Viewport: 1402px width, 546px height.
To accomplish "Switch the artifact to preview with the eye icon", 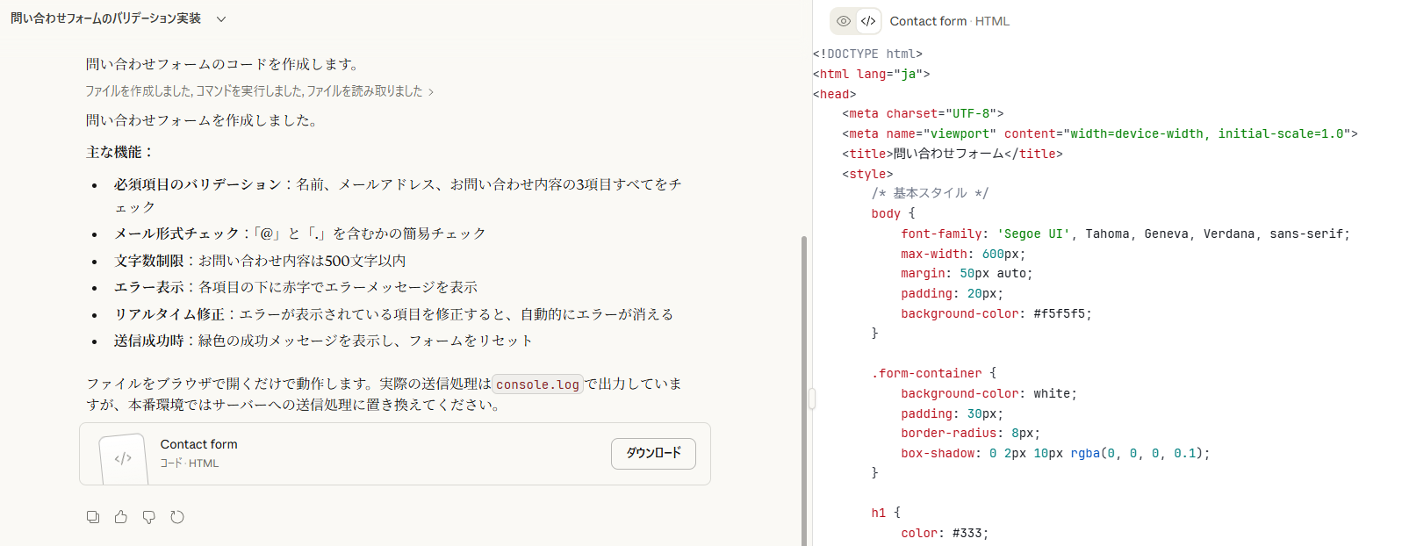I will (844, 21).
